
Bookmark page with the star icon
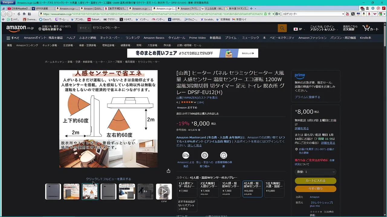pos(269,14)
